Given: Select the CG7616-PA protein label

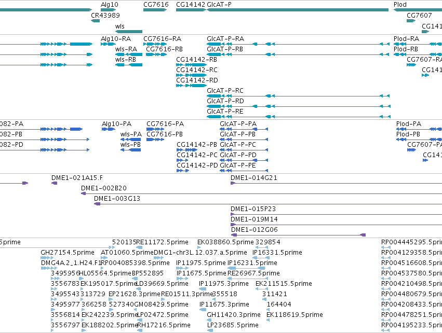Looking at the screenshot, I should coord(165,124).
